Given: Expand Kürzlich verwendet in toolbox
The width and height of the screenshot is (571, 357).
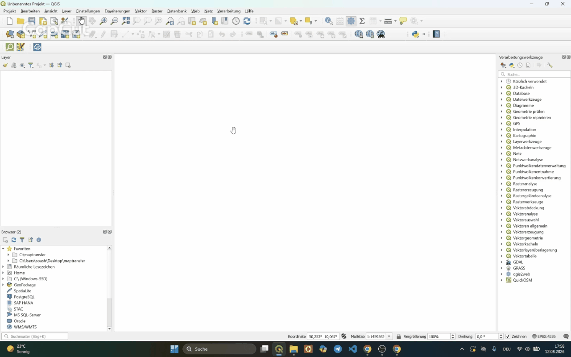Looking at the screenshot, I should (x=501, y=81).
